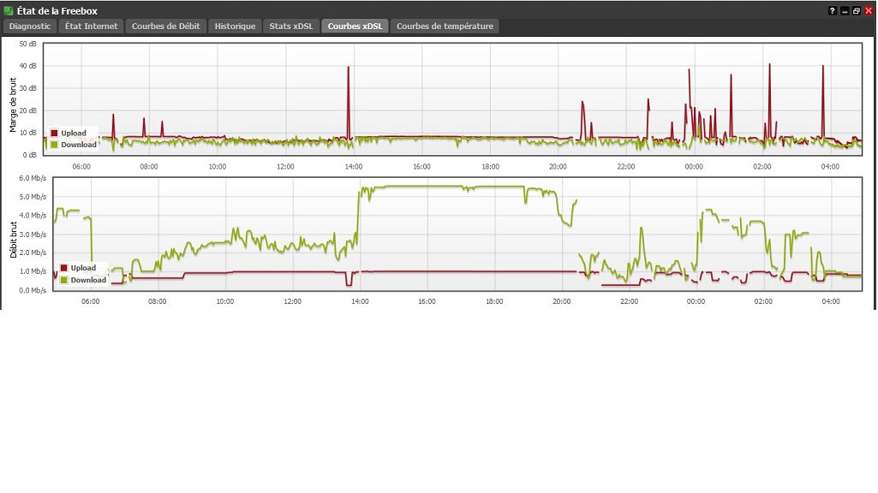Click the 50 dB axis label
Screen dimensions: 878x493
[x=28, y=44]
